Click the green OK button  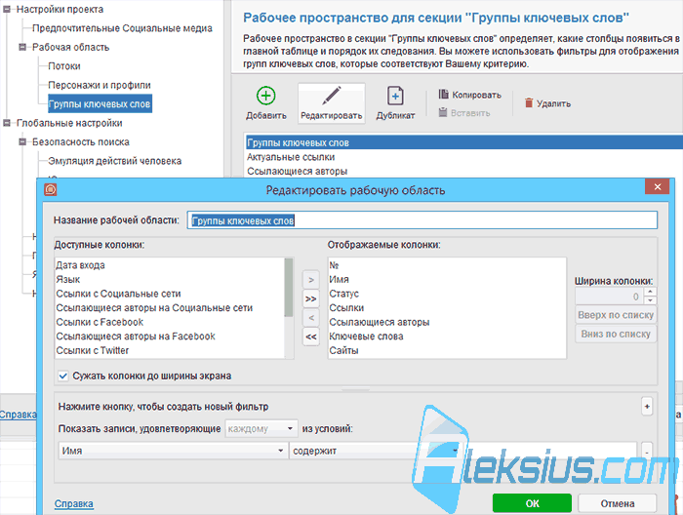click(x=532, y=503)
